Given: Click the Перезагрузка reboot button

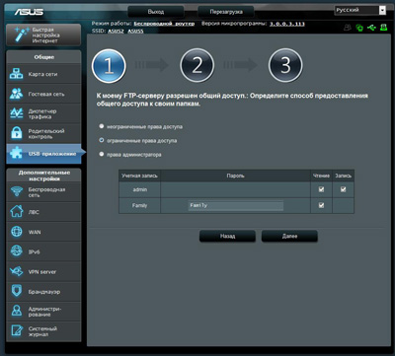Looking at the screenshot, I should point(226,12).
